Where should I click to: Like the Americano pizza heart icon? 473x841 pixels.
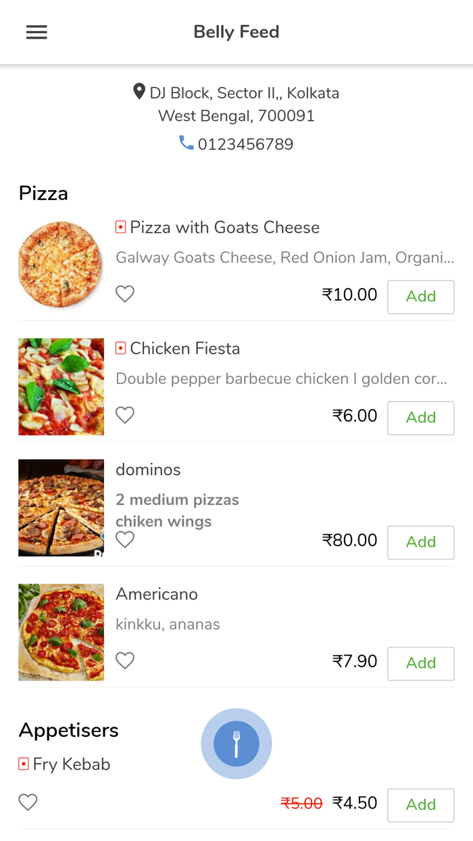point(125,660)
